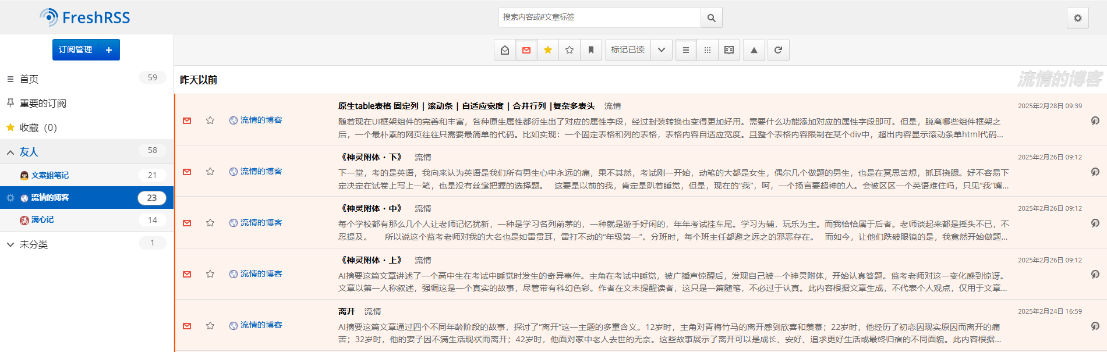1107x352 pixels.
Task: Open the 原生table表格 article title
Action: point(466,106)
